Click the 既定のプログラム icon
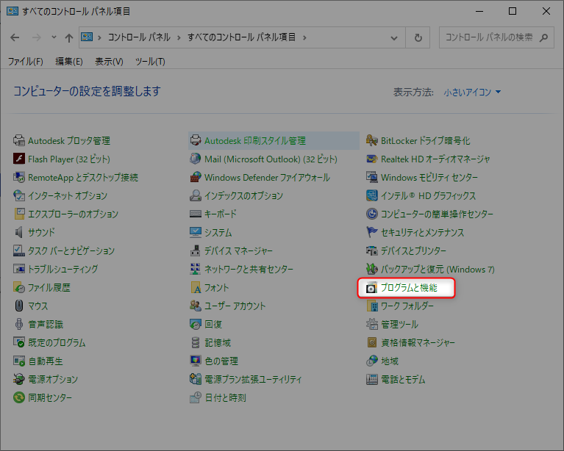The image size is (564, 451). [18, 342]
